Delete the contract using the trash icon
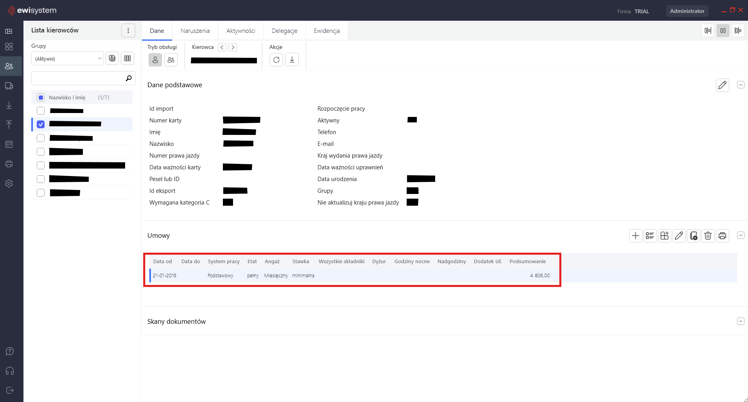The image size is (748, 402). [x=708, y=236]
